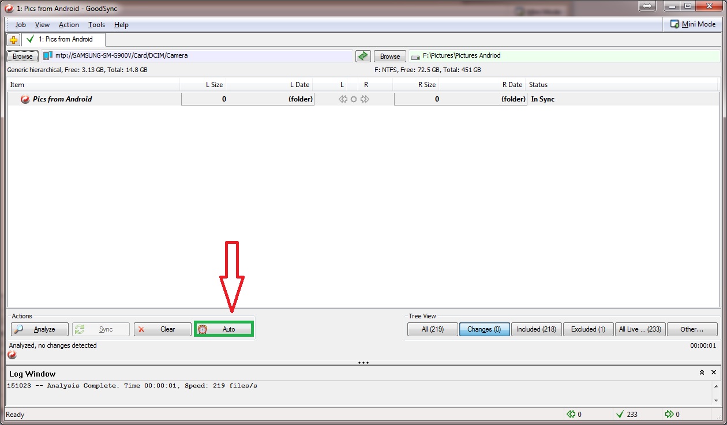Image resolution: width=727 pixels, height=425 pixels.
Task: Select the '1: Pics from Android' job tab
Action: pos(64,39)
